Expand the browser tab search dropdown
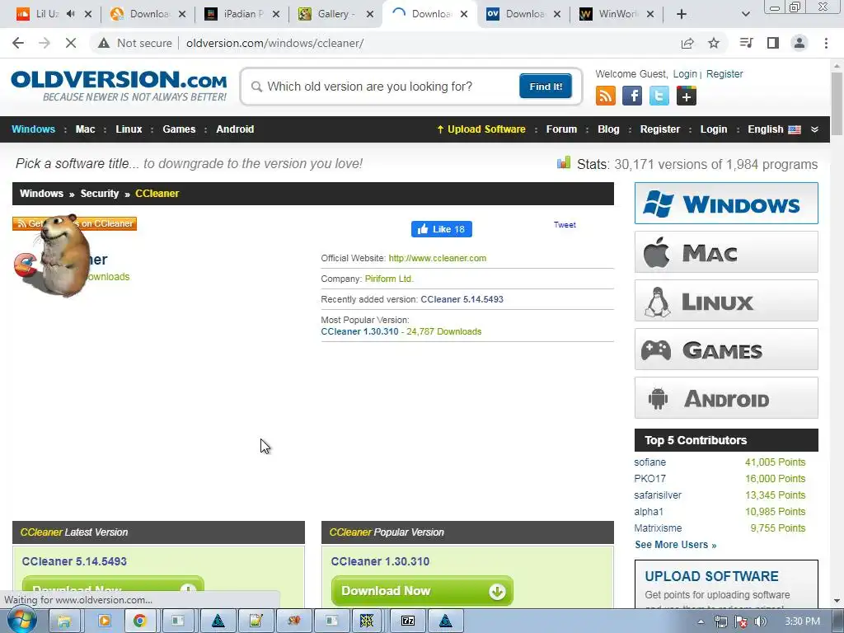 (x=745, y=14)
